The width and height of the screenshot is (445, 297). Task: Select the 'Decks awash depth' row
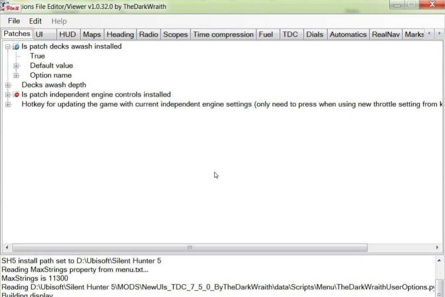point(54,85)
